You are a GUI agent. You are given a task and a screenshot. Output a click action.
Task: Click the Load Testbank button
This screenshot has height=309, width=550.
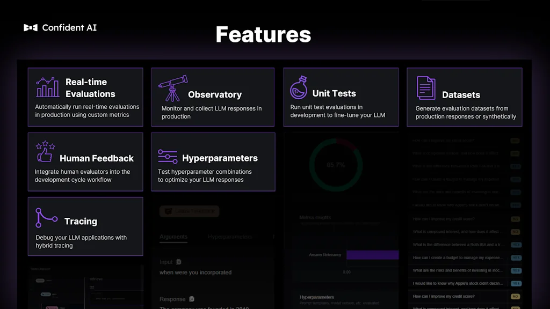click(x=189, y=211)
